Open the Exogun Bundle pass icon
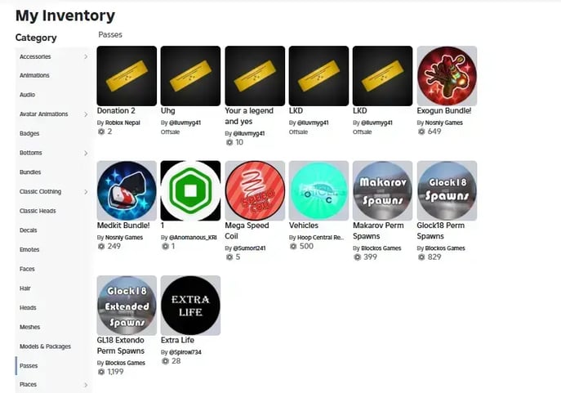 (447, 76)
